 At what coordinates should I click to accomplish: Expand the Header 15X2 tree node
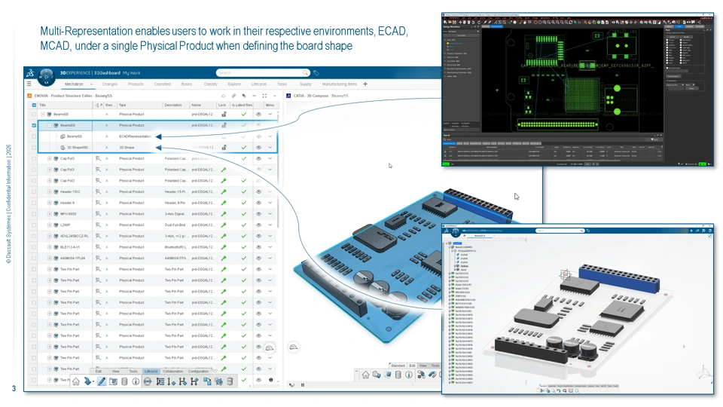(x=50, y=191)
